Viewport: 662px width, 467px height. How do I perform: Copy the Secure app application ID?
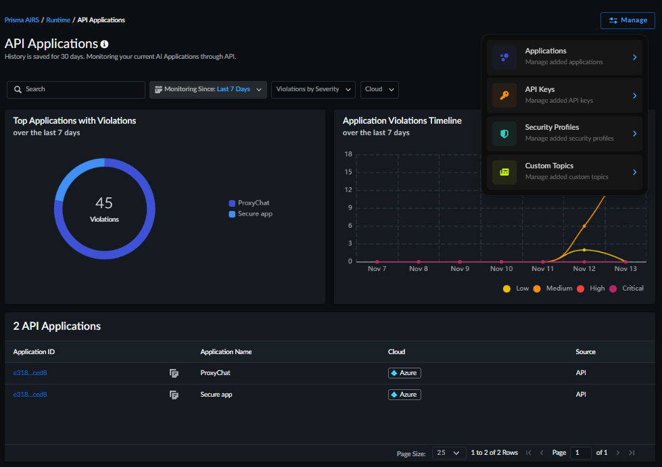(x=174, y=395)
